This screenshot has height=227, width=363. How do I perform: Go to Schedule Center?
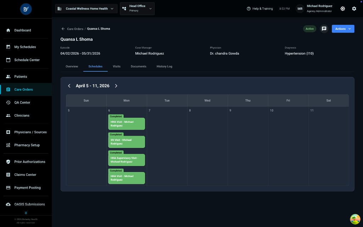[26, 60]
